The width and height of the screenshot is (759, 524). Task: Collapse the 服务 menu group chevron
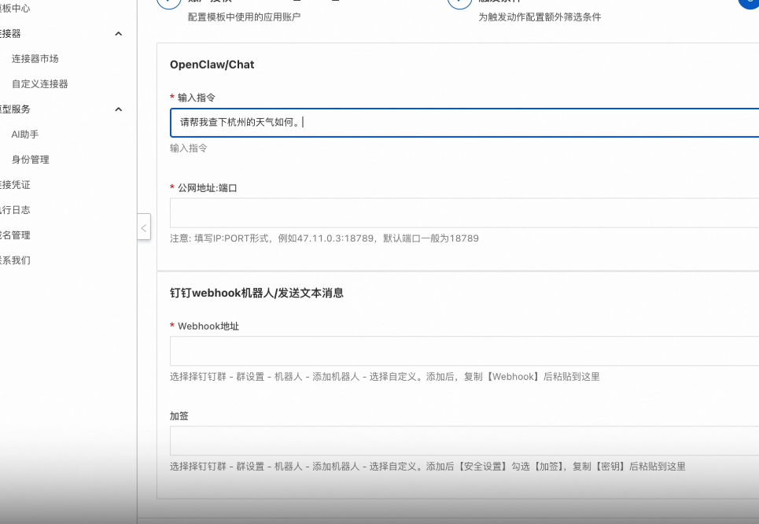(118, 109)
